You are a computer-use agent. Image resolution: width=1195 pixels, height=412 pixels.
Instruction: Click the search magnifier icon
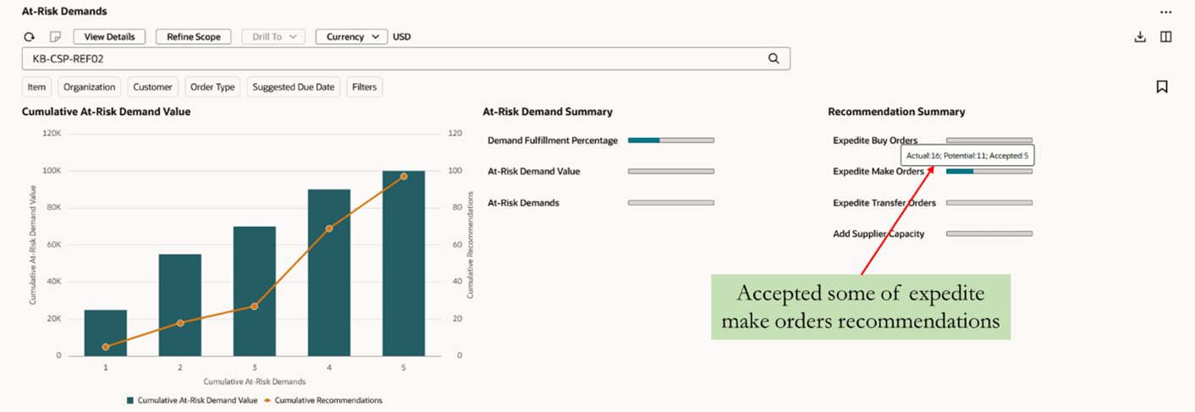pos(773,59)
